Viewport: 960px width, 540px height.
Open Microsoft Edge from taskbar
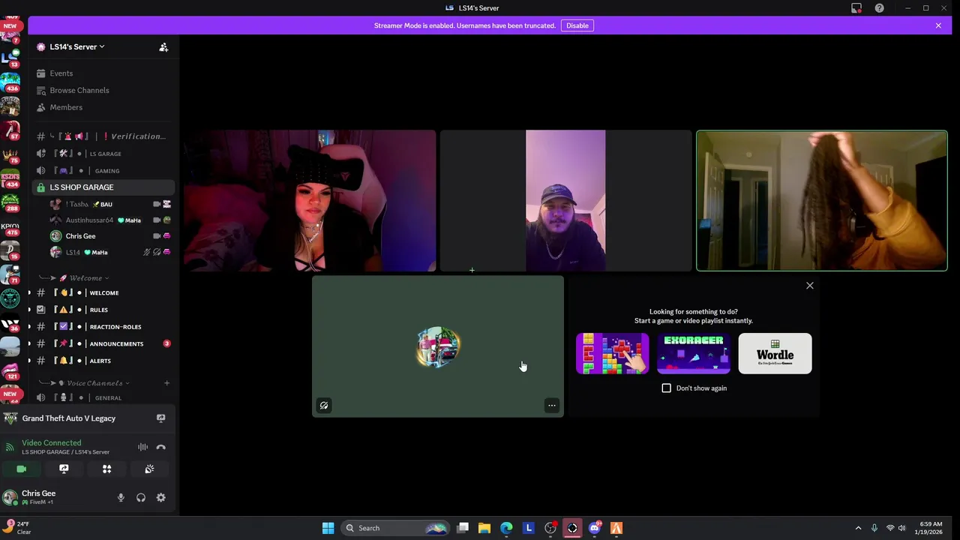pos(506,528)
